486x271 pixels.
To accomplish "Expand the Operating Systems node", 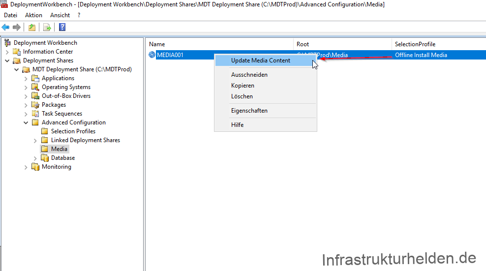I will pos(26,88).
